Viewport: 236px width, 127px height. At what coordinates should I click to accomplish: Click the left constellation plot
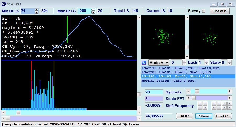163,37
